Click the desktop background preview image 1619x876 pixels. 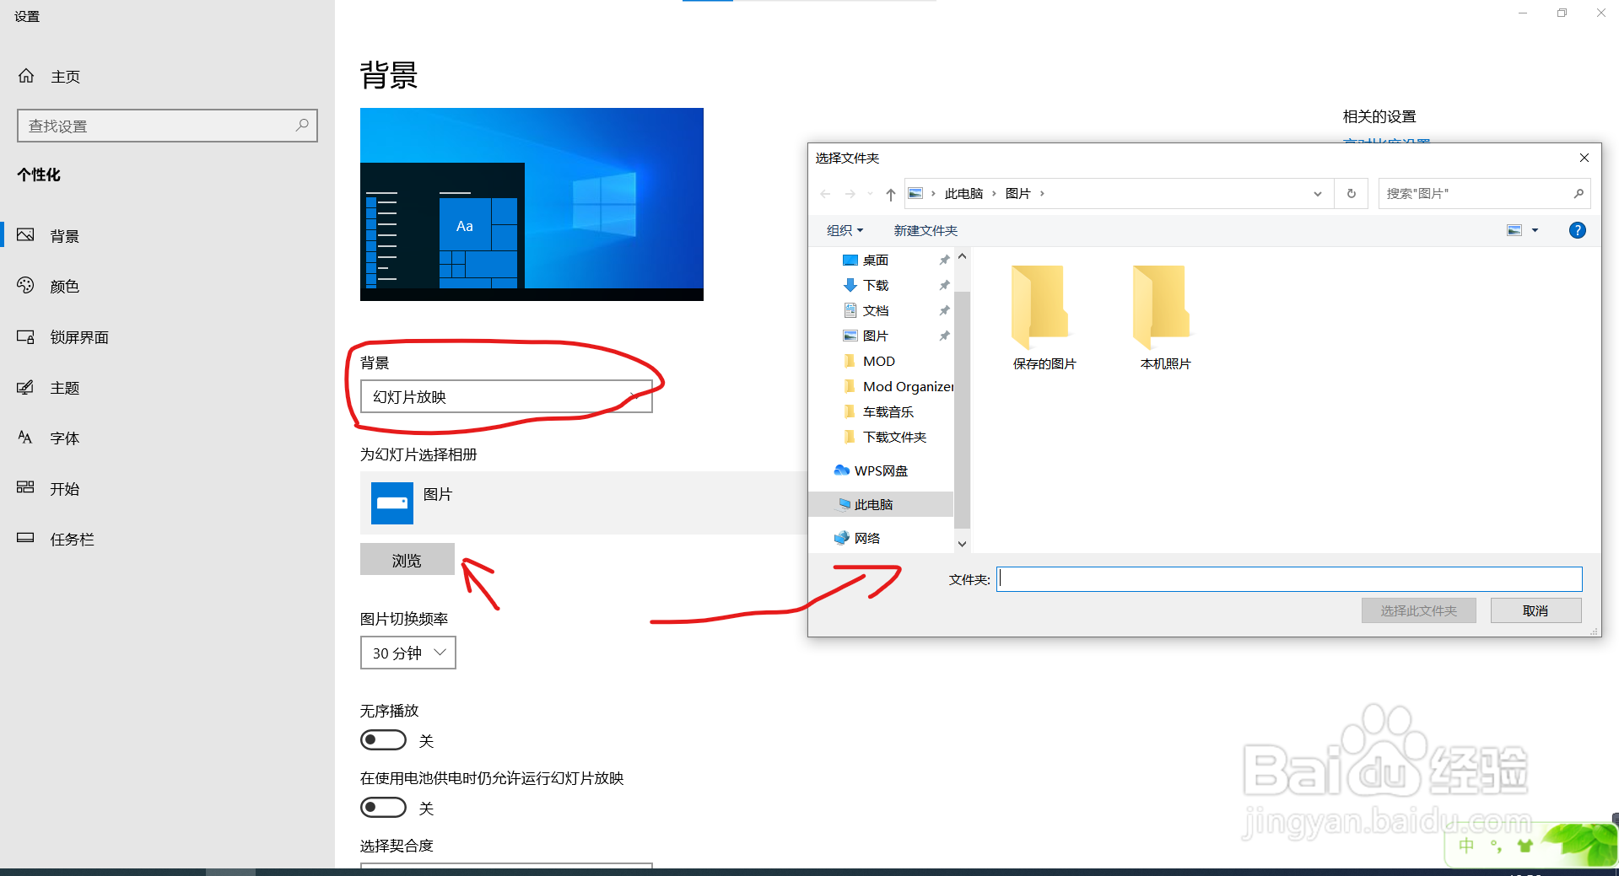click(532, 204)
